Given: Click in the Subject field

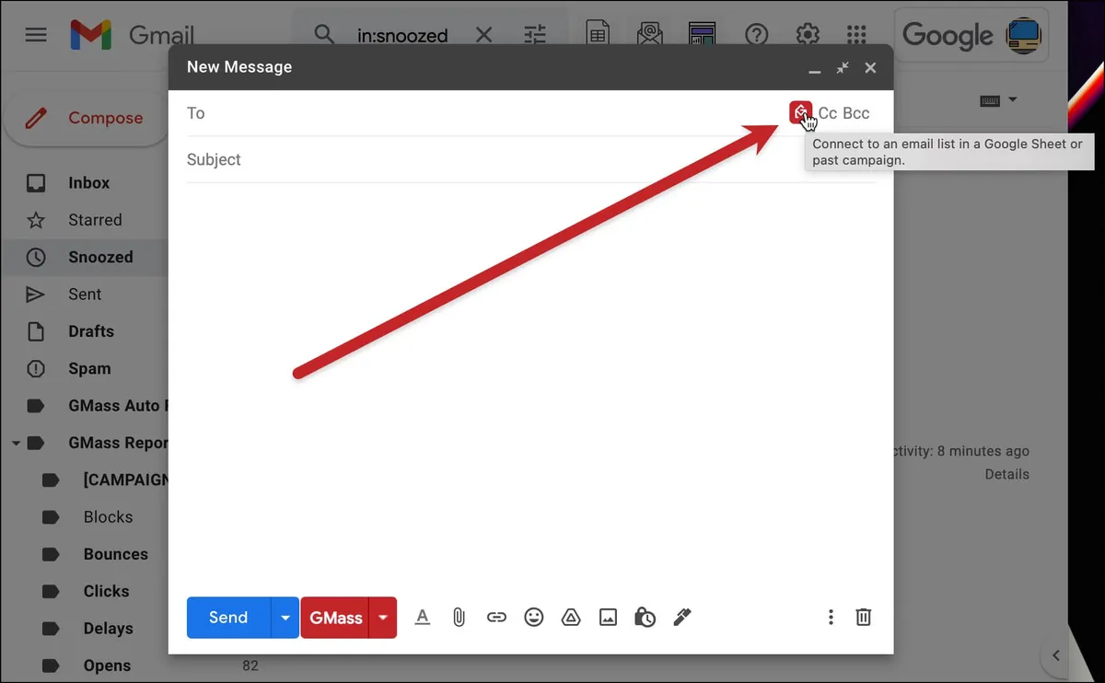Looking at the screenshot, I should tap(530, 159).
